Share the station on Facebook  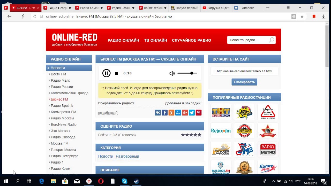click(x=164, y=113)
